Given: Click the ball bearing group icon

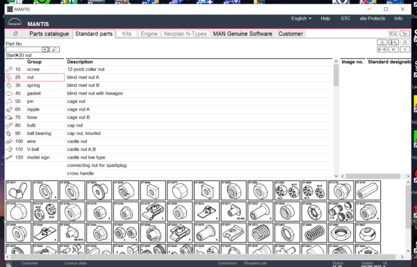Looking at the screenshot, I should [x=9, y=133].
